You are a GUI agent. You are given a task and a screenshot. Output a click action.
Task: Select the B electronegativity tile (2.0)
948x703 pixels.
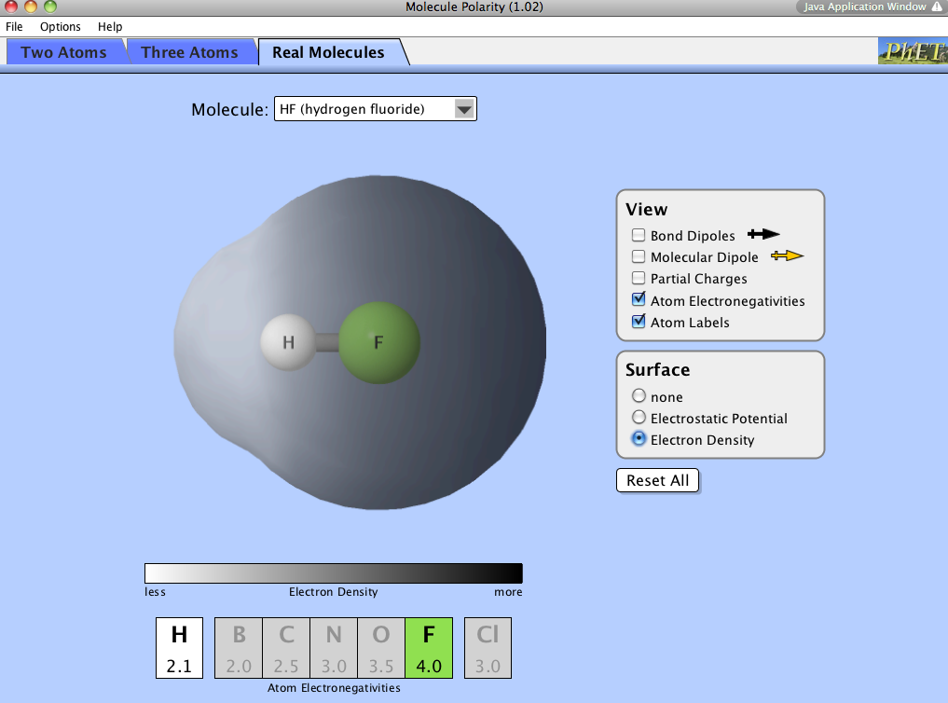point(239,648)
